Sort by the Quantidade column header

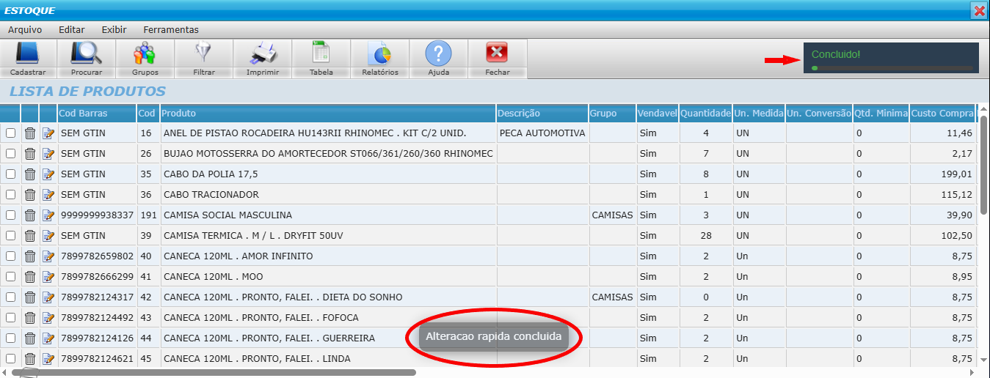[x=705, y=114]
